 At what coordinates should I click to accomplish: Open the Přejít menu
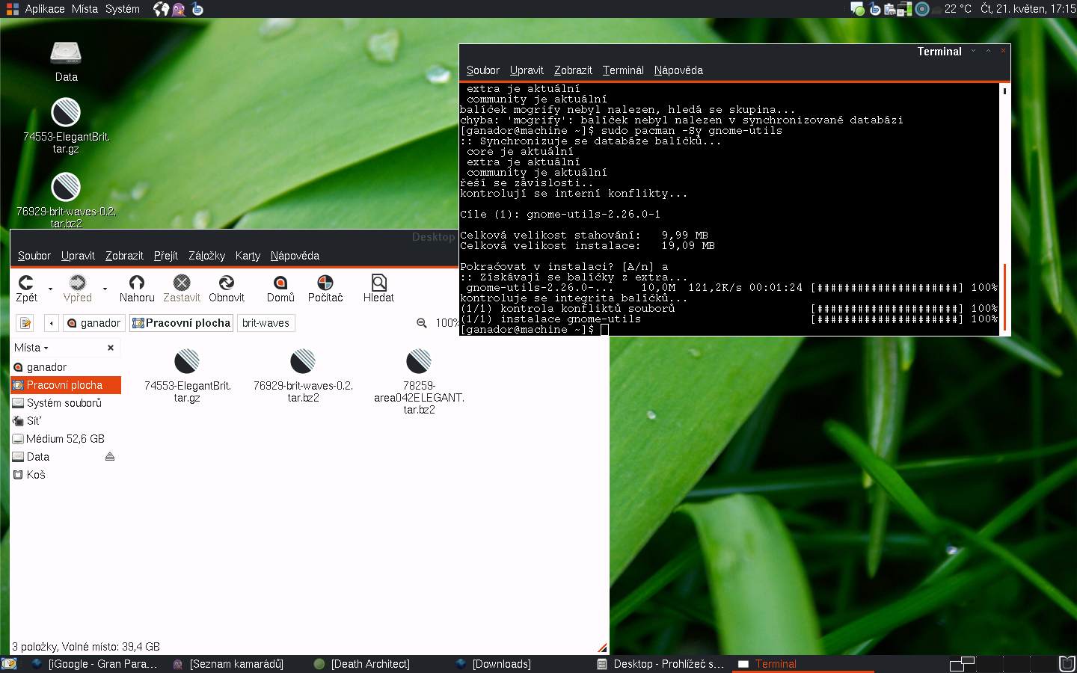[166, 256]
